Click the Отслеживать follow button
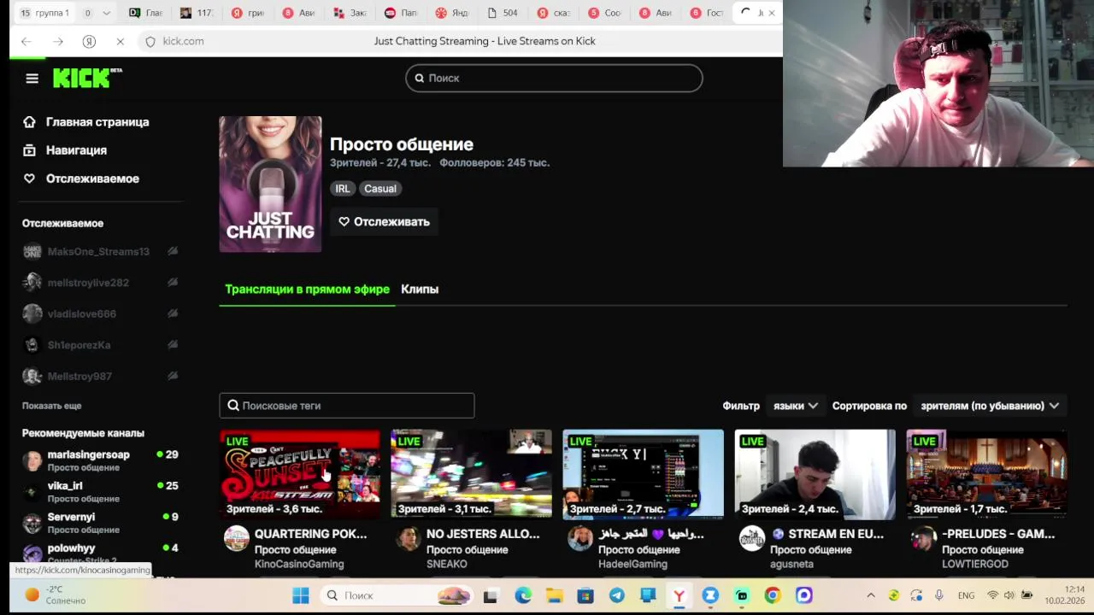 point(384,222)
